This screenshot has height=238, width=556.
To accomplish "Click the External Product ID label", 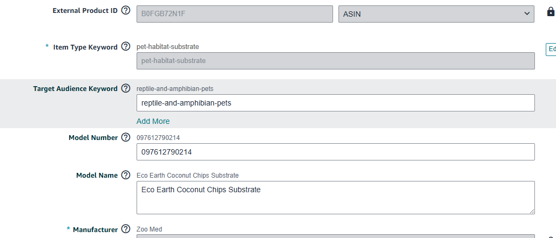I will (x=85, y=11).
